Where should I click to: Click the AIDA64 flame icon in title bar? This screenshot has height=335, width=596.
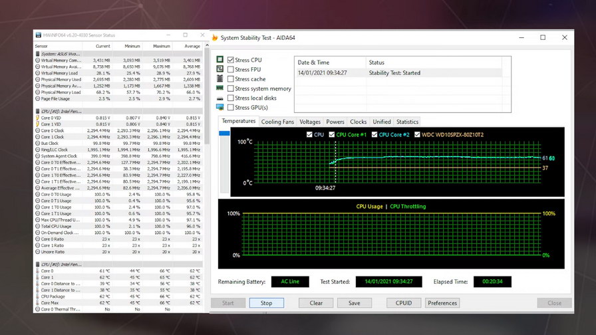215,37
